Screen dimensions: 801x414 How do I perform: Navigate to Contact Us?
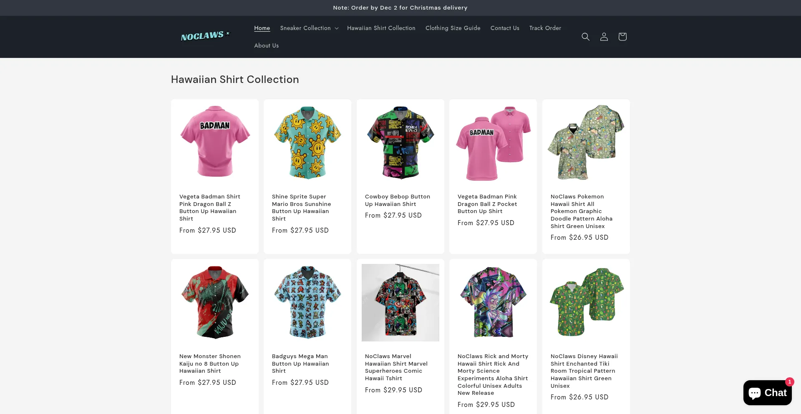[505, 28]
